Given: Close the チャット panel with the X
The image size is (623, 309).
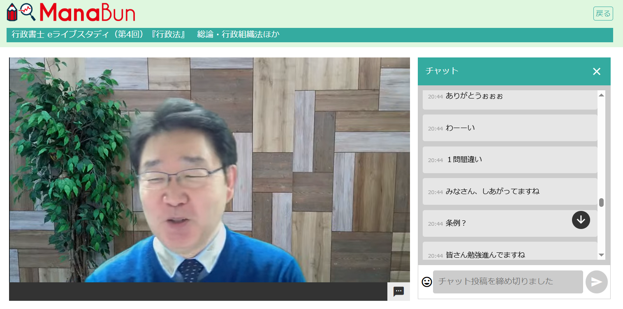Looking at the screenshot, I should (596, 71).
